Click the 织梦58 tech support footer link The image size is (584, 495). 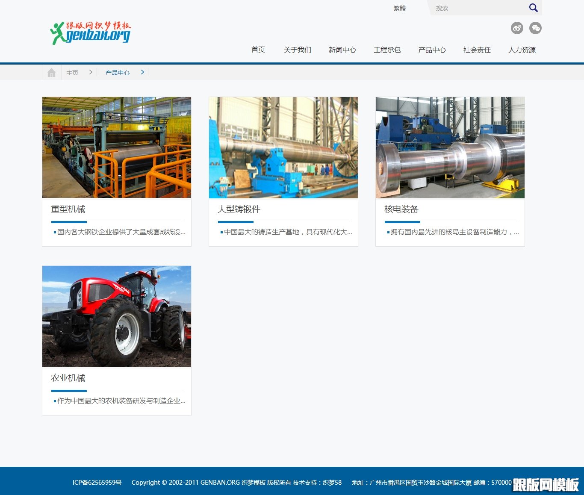point(332,483)
